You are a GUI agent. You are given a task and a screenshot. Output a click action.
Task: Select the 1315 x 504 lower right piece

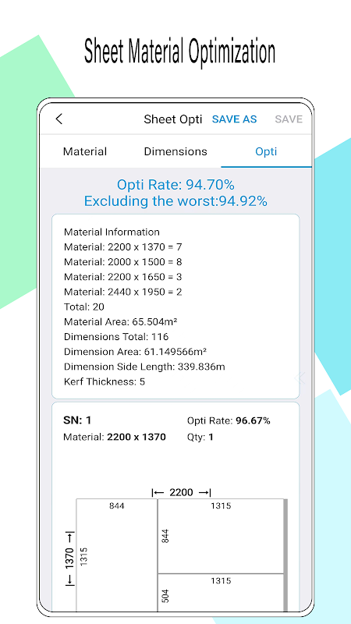tap(221, 593)
